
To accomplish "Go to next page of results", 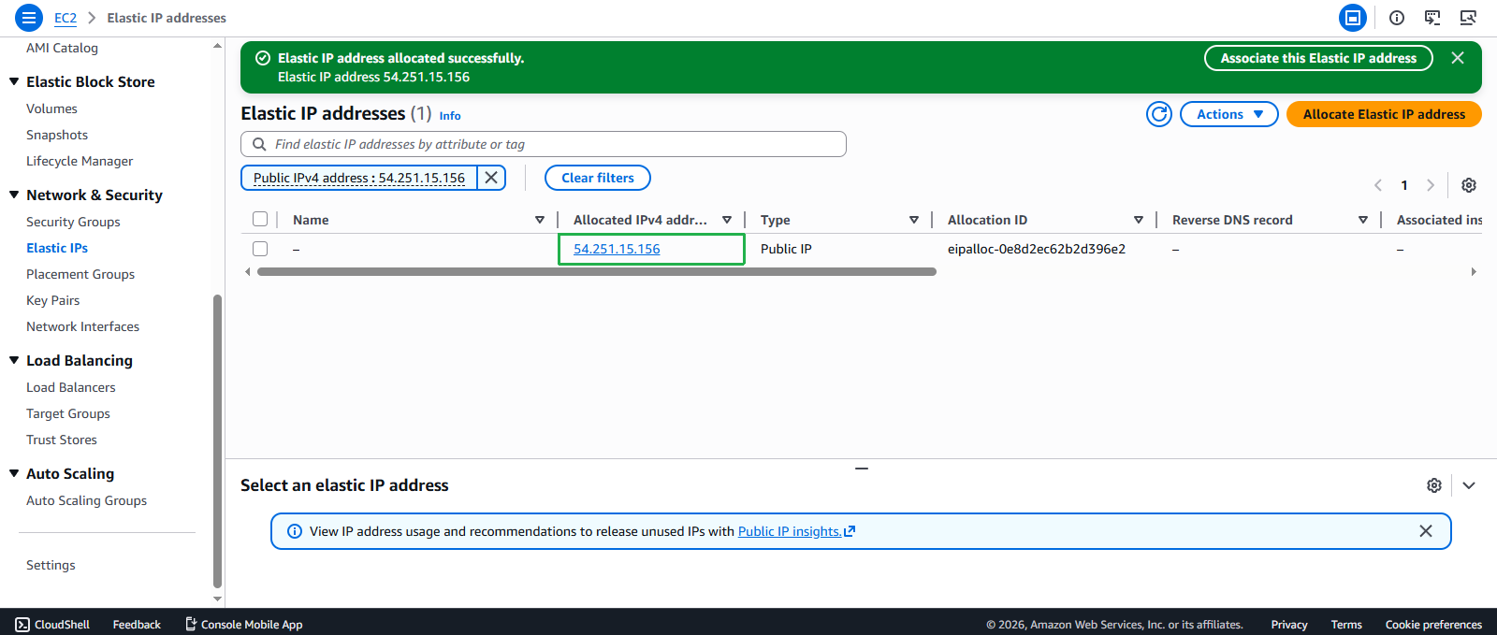I will (1431, 185).
